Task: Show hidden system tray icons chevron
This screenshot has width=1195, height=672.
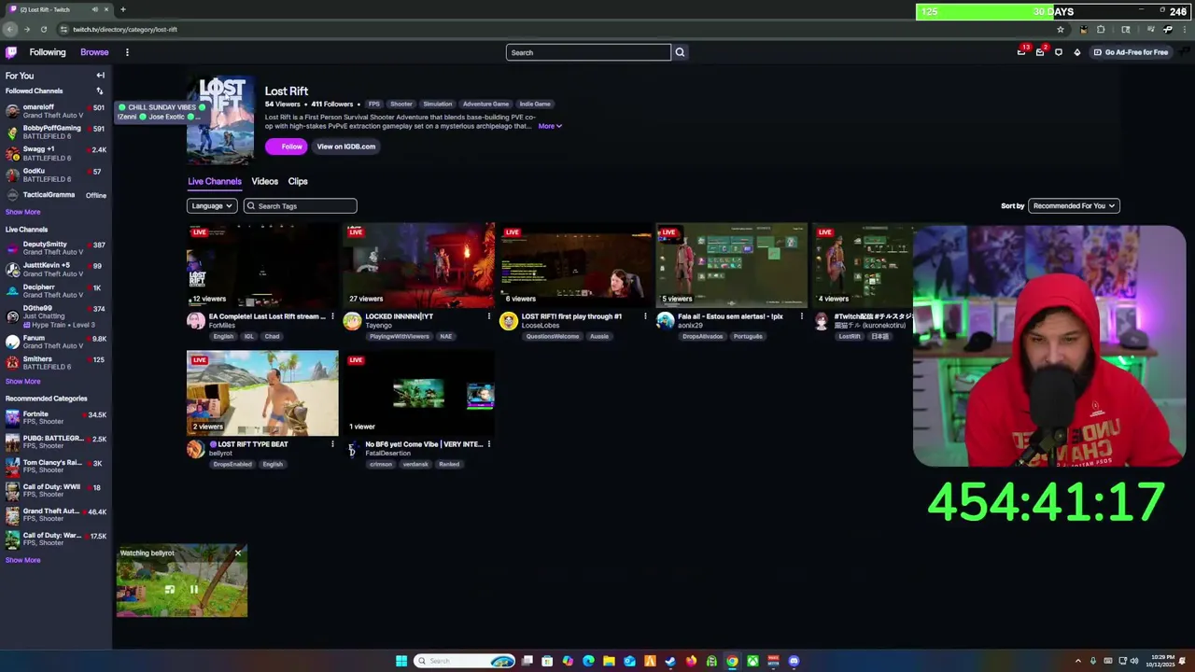Action: [1077, 661]
